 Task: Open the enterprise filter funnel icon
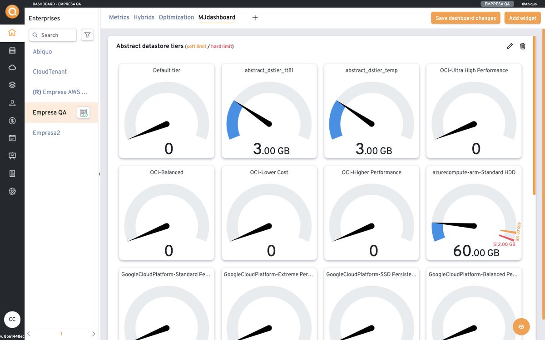pos(88,35)
